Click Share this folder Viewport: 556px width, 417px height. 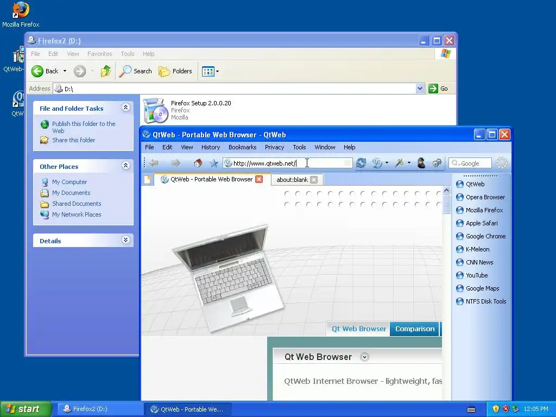pos(73,140)
